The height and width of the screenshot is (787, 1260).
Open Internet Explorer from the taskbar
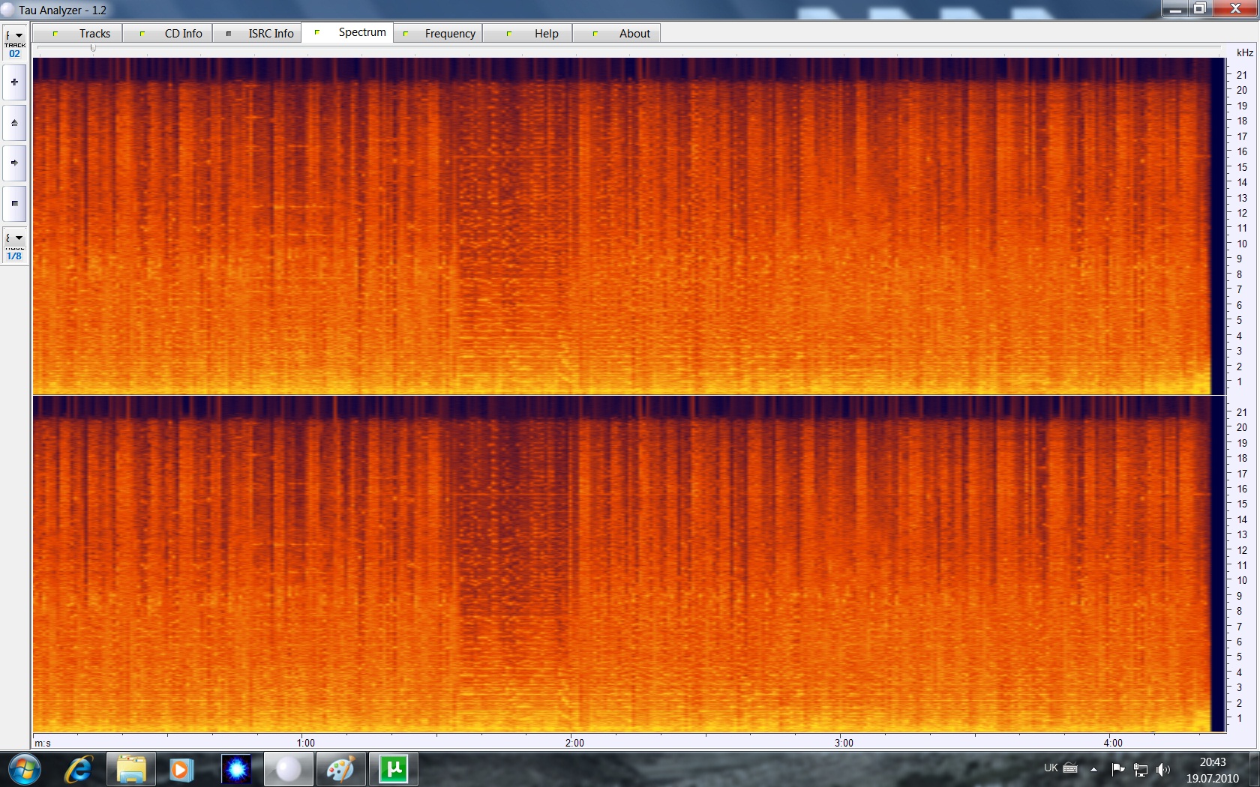coord(78,769)
